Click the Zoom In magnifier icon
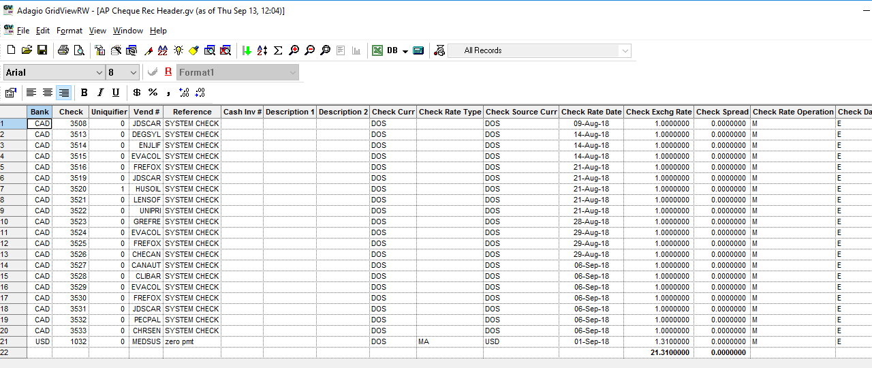Viewport: 872px width, 368px height. (x=294, y=50)
